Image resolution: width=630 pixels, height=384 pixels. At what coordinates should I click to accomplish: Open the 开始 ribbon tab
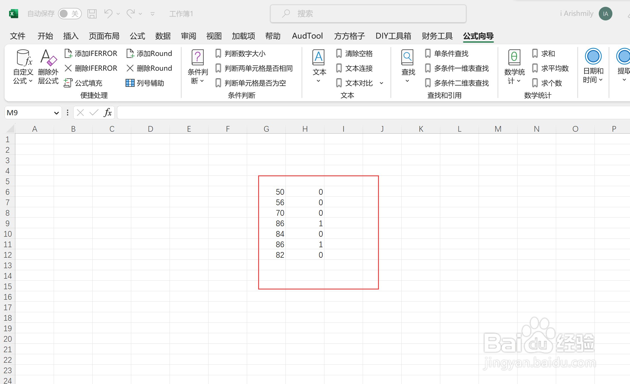pyautogui.click(x=45, y=36)
